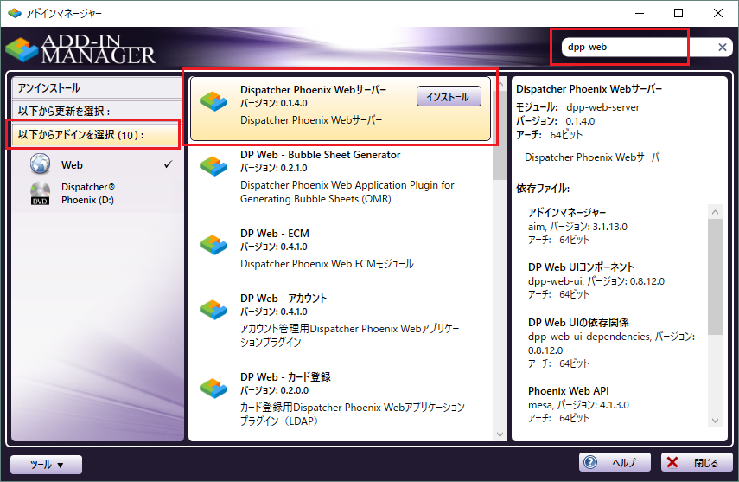Click the red X icon on 閉じる
This screenshot has width=739, height=482.
tap(672, 462)
